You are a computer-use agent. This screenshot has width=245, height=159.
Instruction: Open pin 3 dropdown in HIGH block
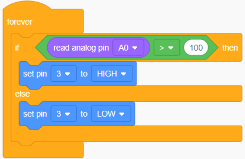point(63,74)
